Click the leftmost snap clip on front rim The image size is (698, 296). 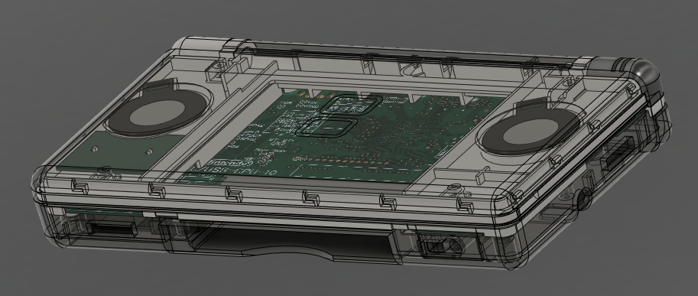coord(80,187)
